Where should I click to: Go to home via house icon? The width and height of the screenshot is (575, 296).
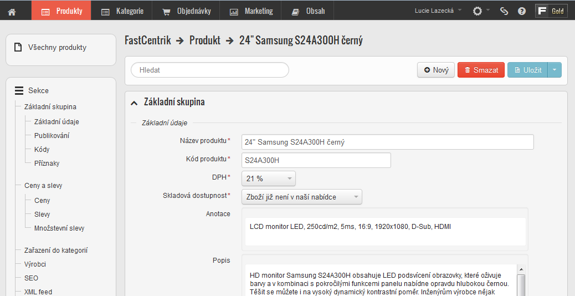12,12
